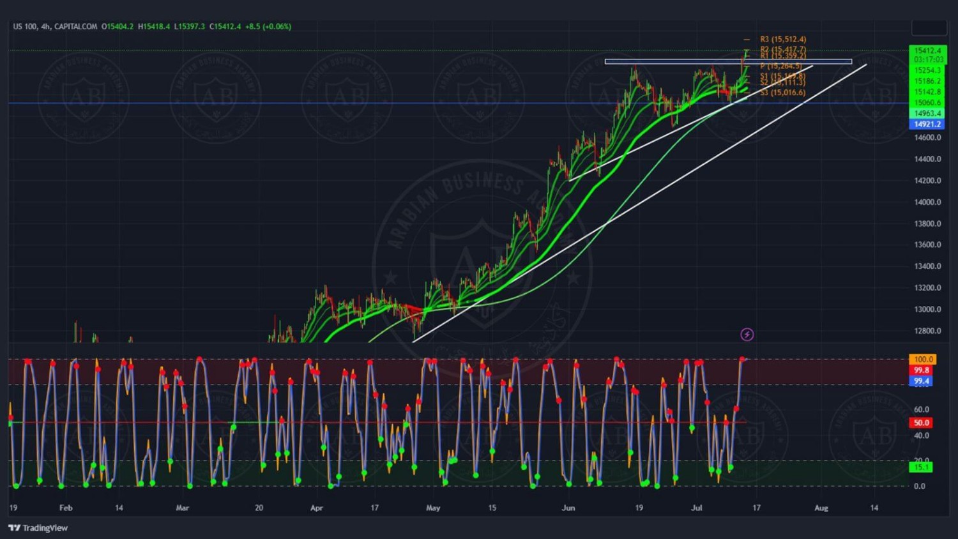Click the Apr date on time axis
The height and width of the screenshot is (539, 958).
click(316, 508)
